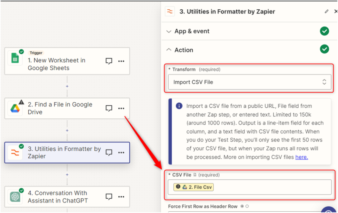Screen dimensions: 338x213
Task: Open the comment icon on the Google Sheets step
Action: tap(109, 61)
